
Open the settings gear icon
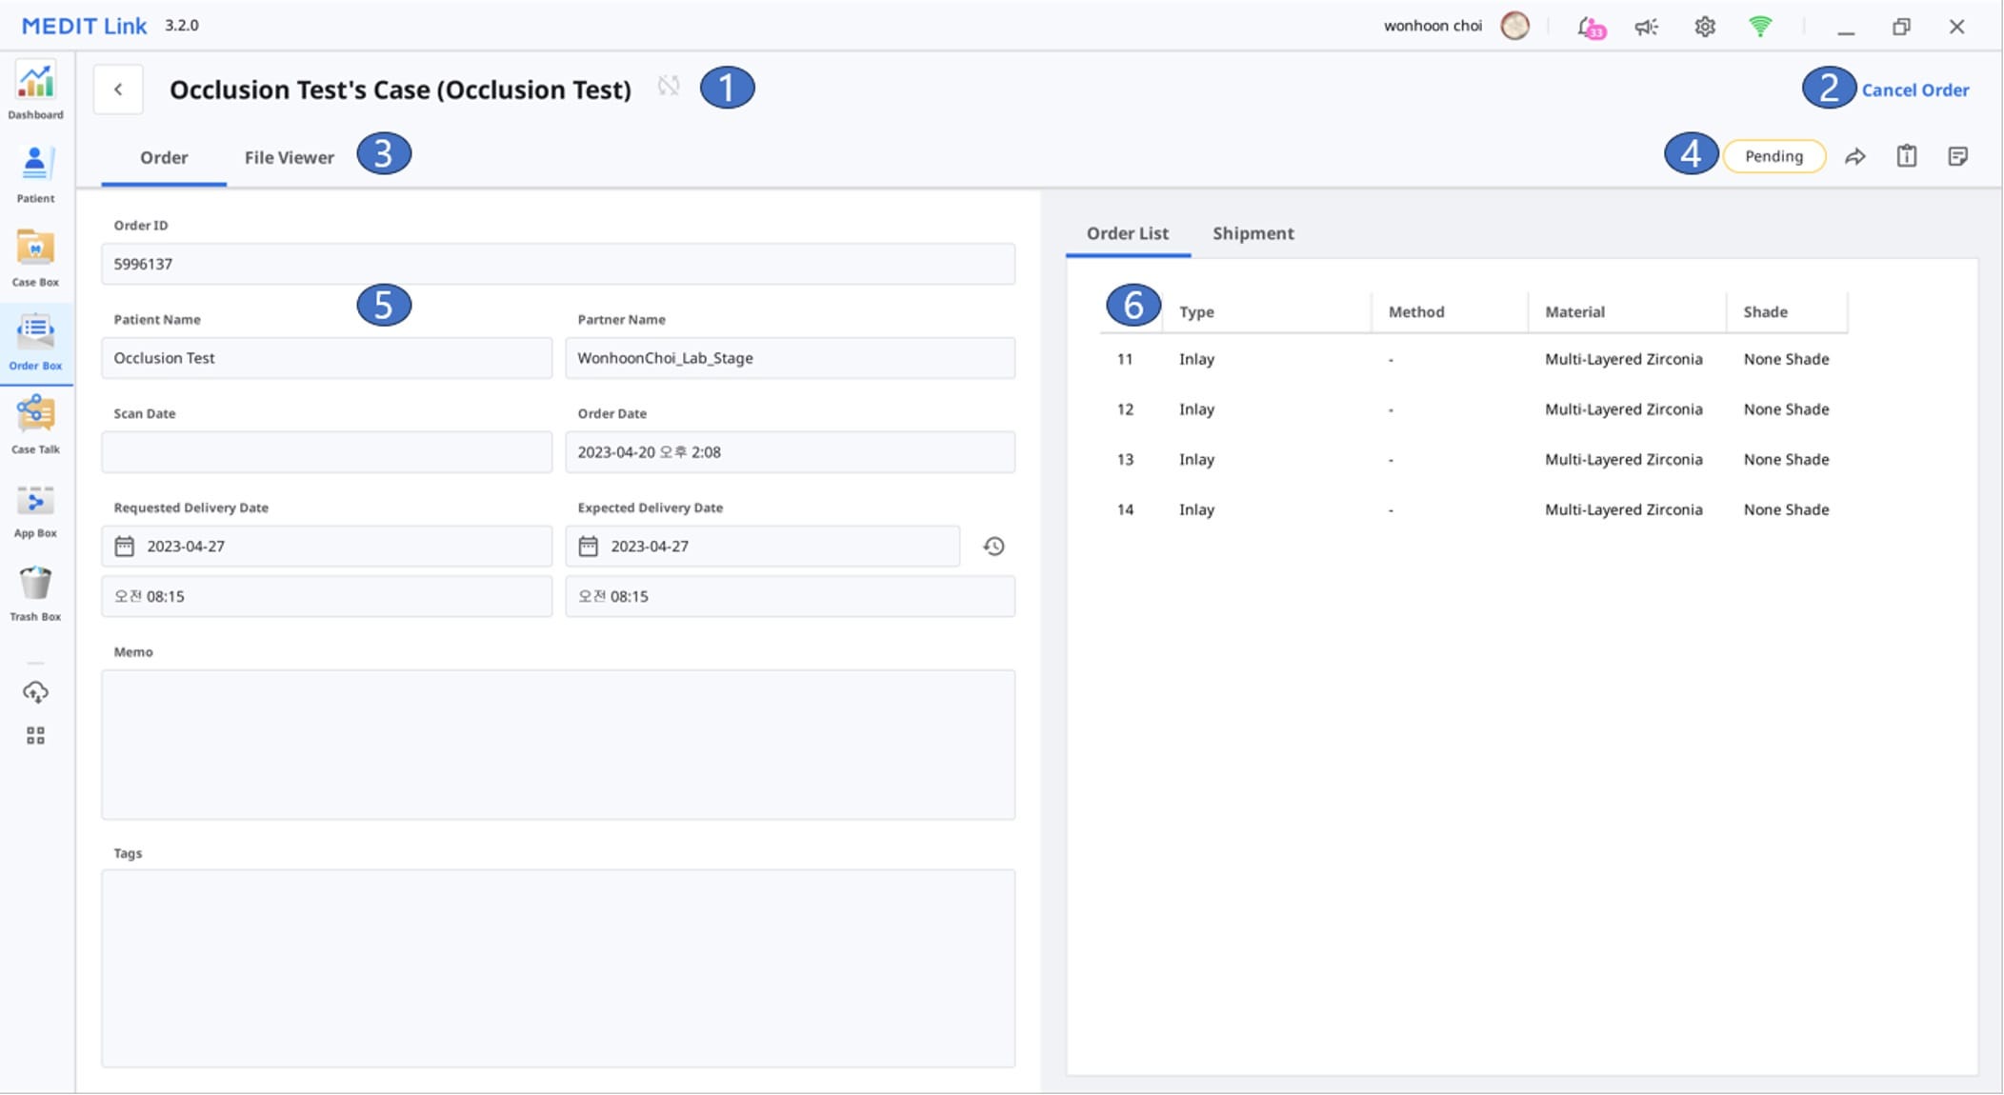1704,27
